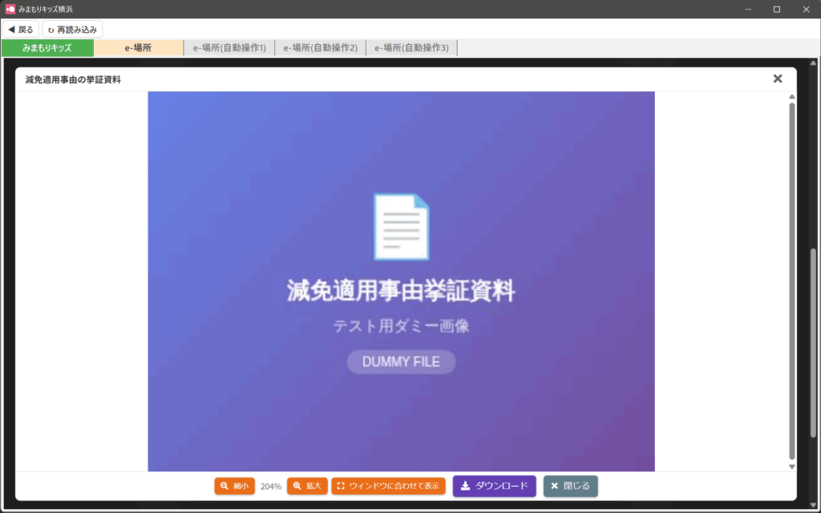821x513 pixels.
Task: Maximize the みまもりキッズ横浜 window
Action: pyautogui.click(x=776, y=9)
